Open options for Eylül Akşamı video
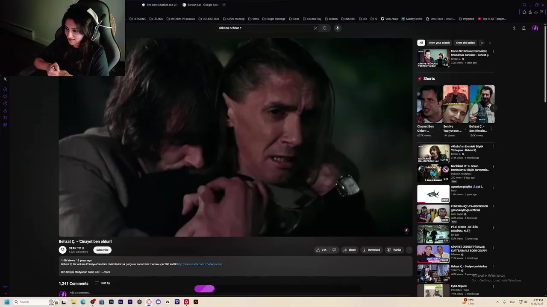 tap(493, 287)
